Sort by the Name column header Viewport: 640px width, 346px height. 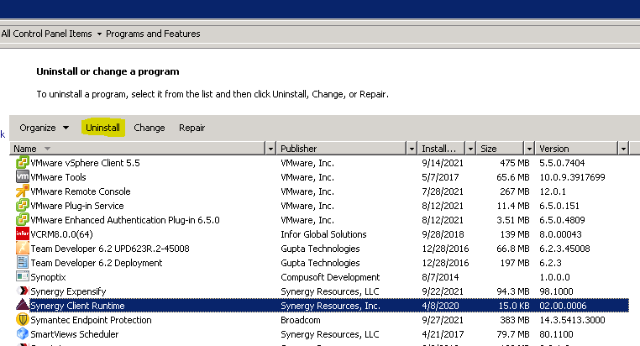(x=138, y=149)
